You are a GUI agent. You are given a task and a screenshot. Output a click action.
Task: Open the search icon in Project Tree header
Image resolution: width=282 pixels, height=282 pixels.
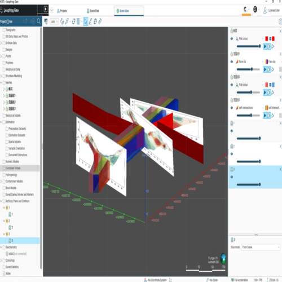tap(38, 21)
